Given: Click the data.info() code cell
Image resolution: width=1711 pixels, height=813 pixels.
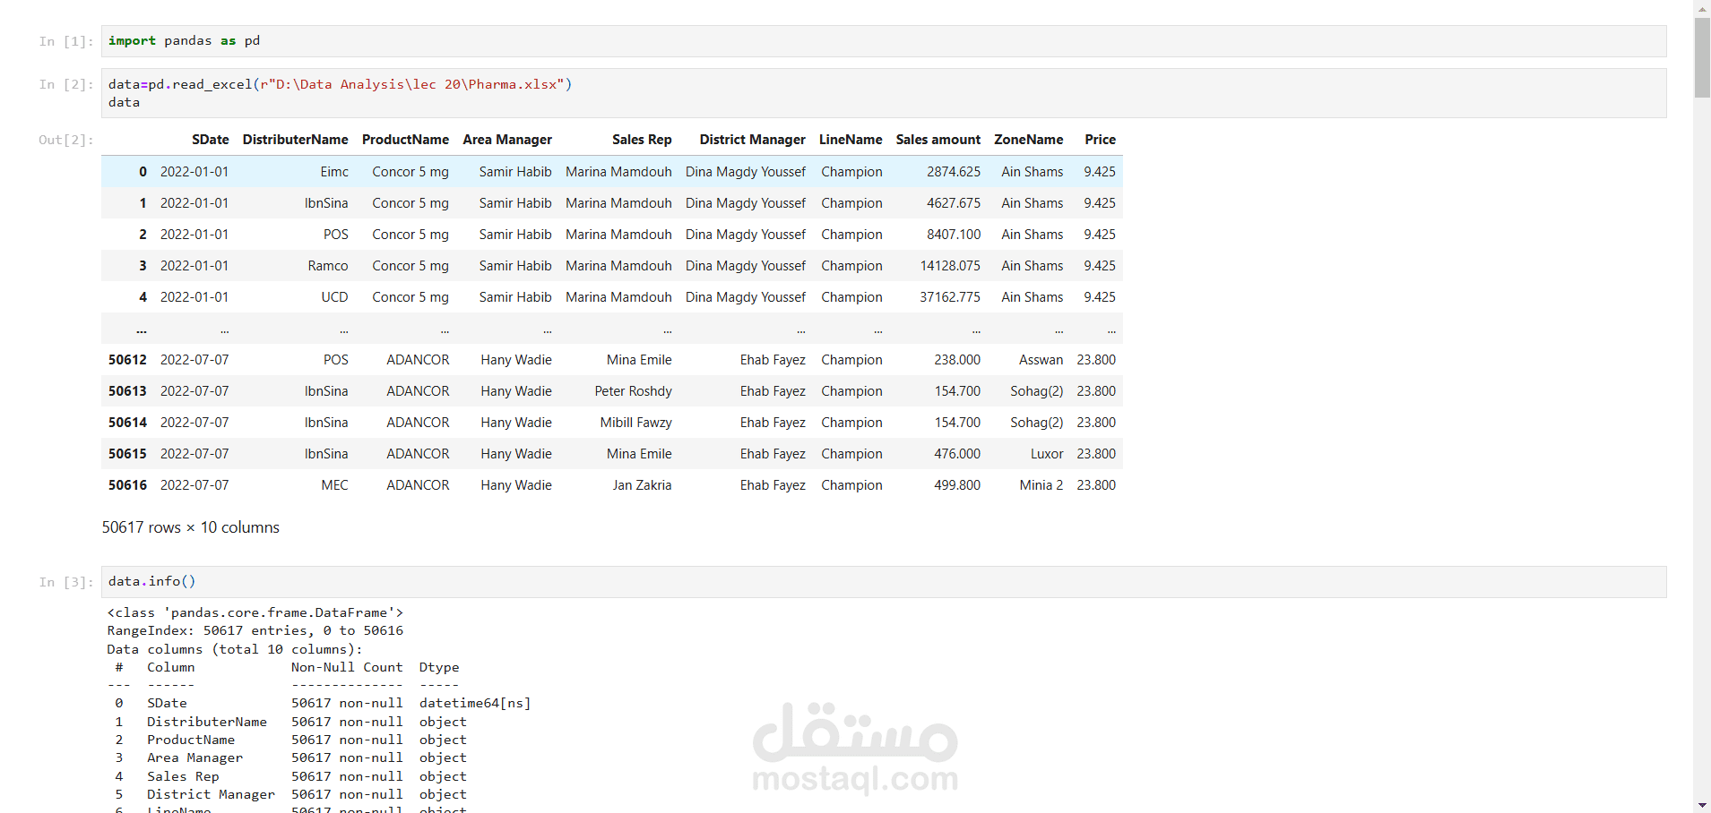Looking at the screenshot, I should coord(883,582).
